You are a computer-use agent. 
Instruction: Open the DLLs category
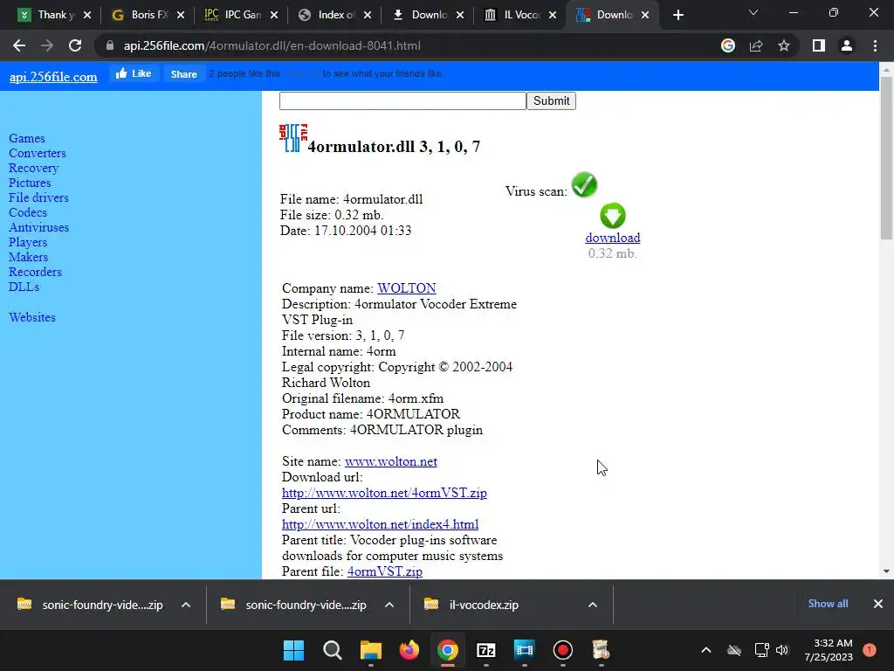[24, 287]
